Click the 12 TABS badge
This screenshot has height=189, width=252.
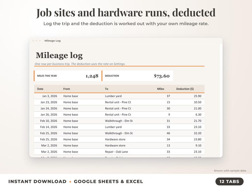[229, 181]
